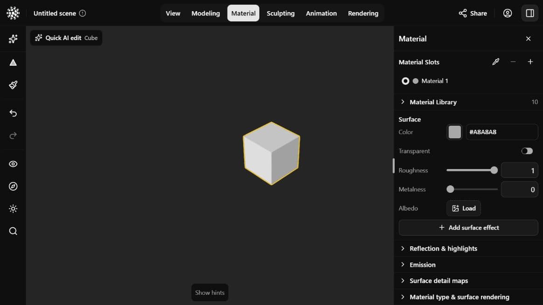Select the triangle shape tool in sidebar
This screenshot has width=543, height=305.
[13, 62]
